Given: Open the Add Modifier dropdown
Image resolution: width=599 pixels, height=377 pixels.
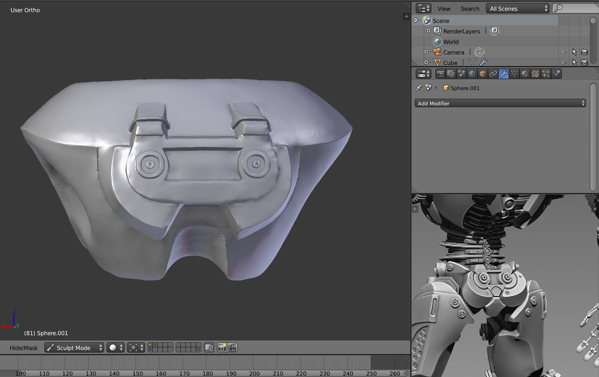Looking at the screenshot, I should coord(500,103).
